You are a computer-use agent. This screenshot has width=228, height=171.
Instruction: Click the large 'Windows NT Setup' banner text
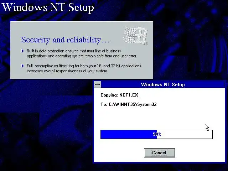(x=48, y=7)
